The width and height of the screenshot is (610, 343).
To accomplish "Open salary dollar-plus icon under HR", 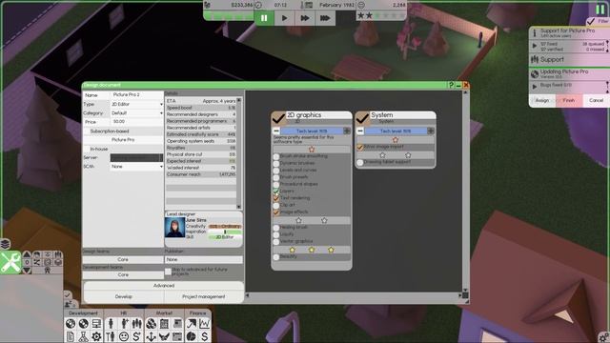I will tap(136, 336).
